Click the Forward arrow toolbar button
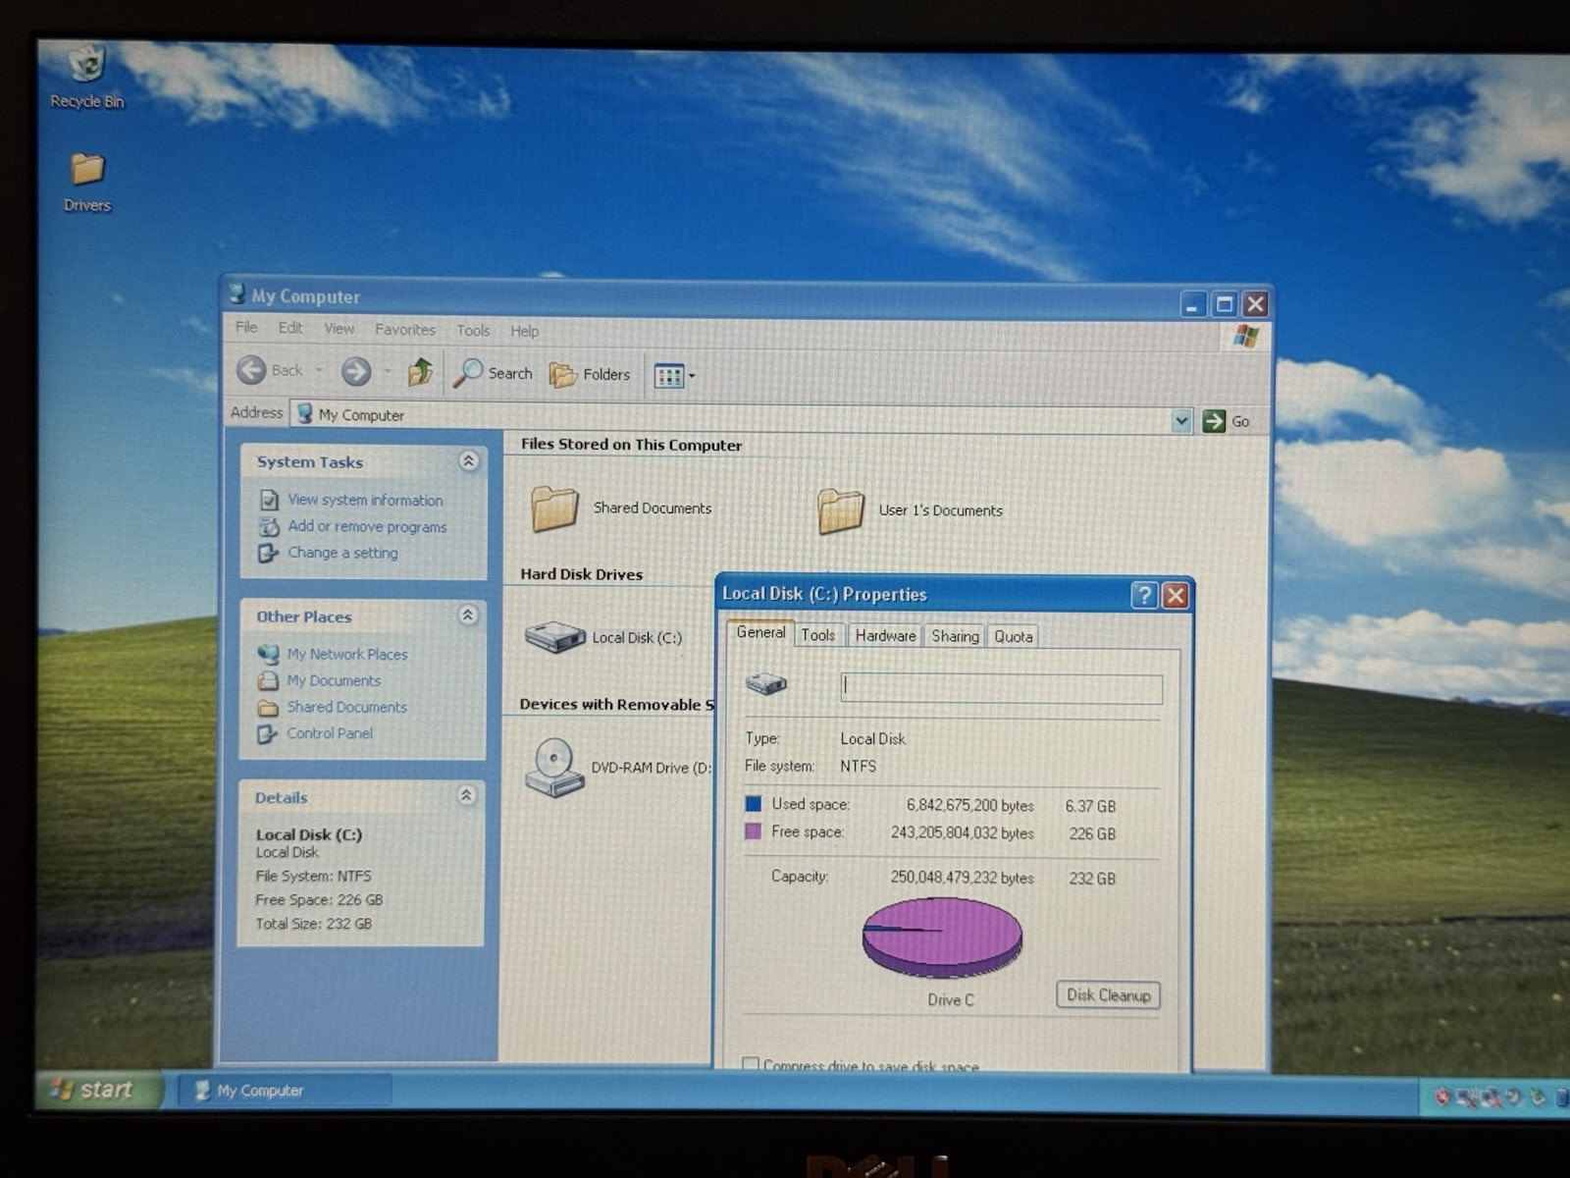 coord(356,371)
